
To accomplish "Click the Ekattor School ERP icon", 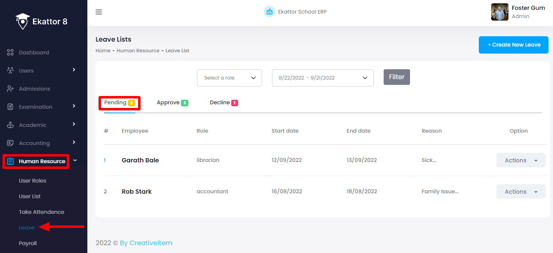I will coord(269,12).
